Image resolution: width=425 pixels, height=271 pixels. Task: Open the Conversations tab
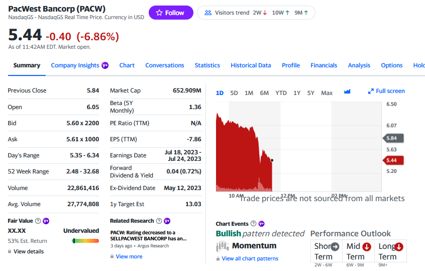tap(165, 65)
